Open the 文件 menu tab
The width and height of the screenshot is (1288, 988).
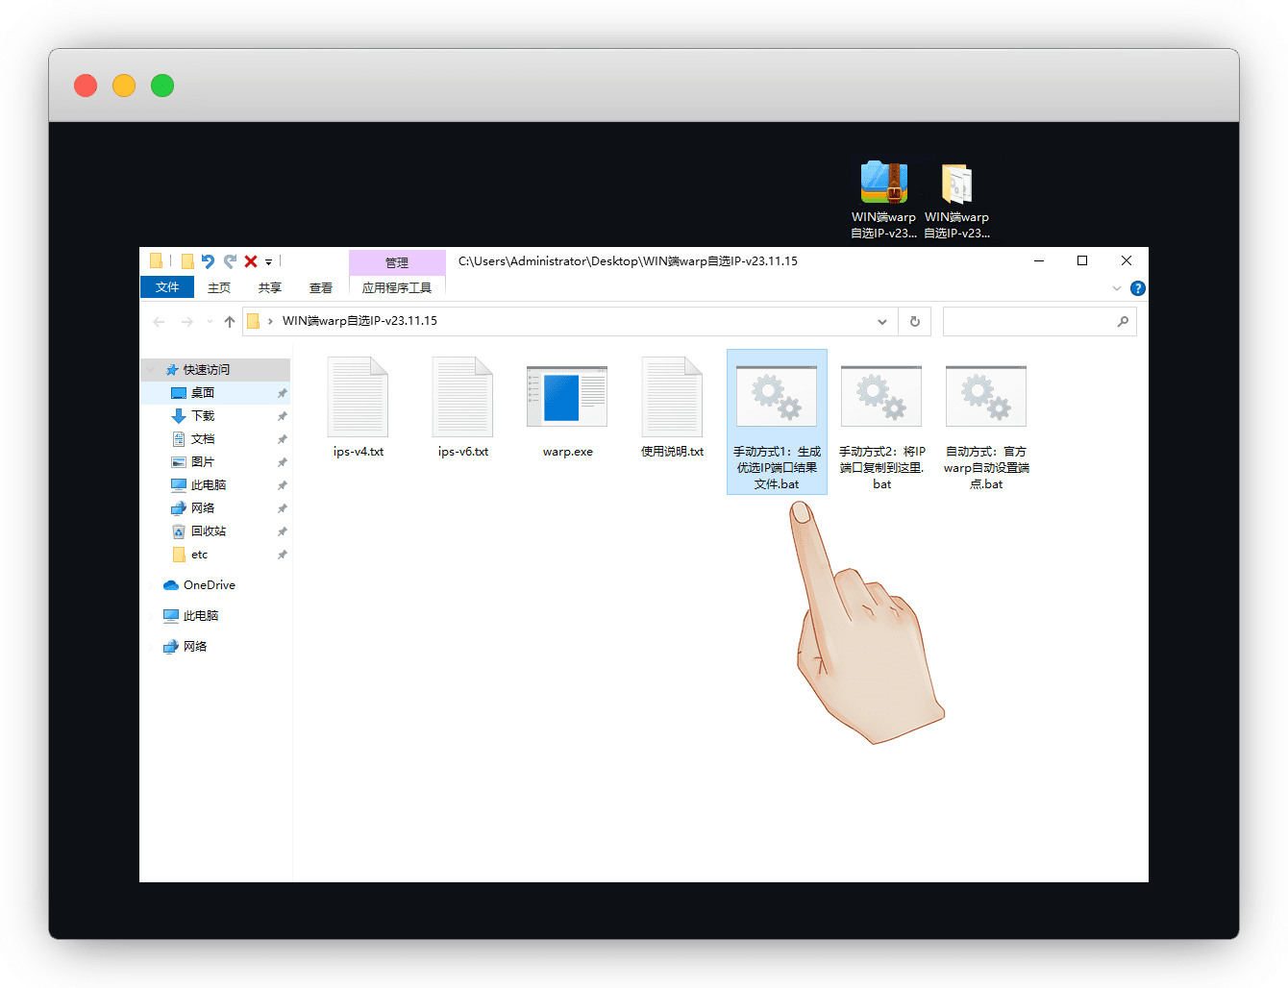167,287
